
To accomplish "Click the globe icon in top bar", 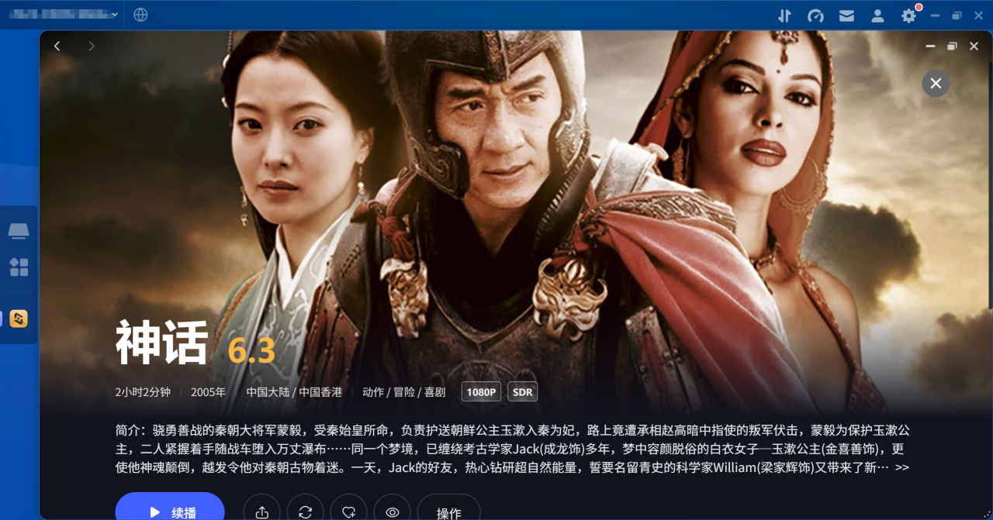I will [x=140, y=15].
